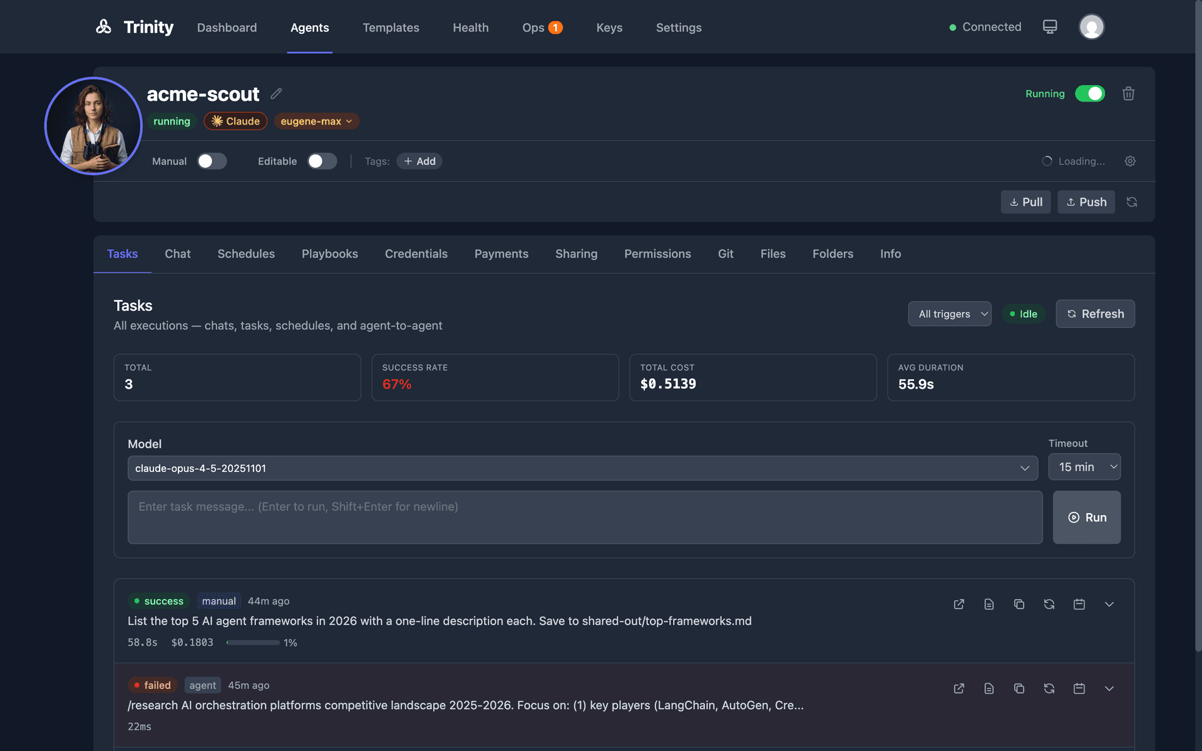Rerun the failed orchestration research task
The height and width of the screenshot is (751, 1202).
click(1050, 688)
